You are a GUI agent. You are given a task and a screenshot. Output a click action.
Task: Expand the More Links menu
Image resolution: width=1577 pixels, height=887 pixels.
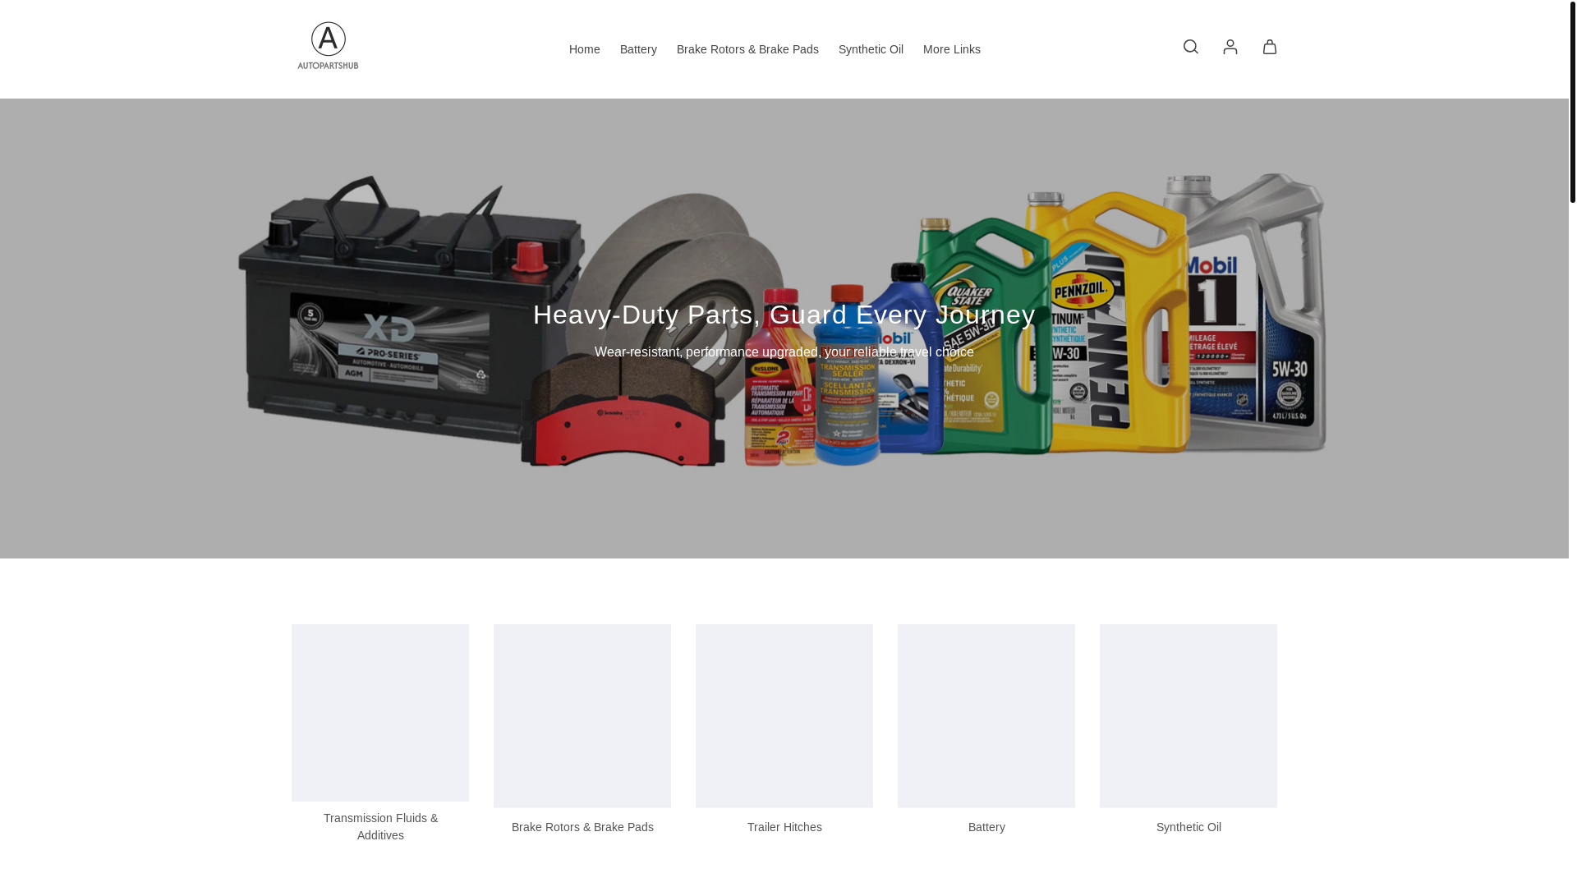click(951, 49)
